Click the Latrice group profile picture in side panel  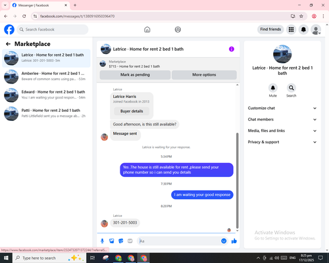(282, 54)
